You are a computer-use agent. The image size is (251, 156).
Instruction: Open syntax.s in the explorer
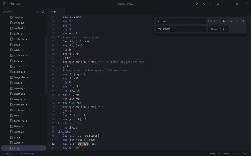[x=24, y=110]
